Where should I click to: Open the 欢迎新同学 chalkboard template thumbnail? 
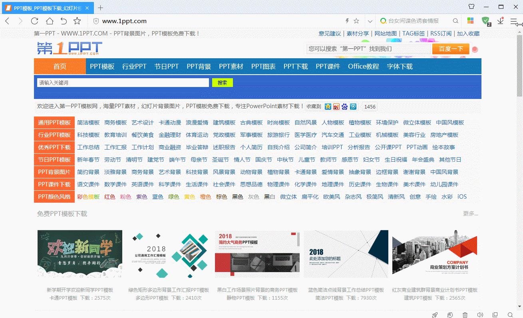(x=80, y=254)
